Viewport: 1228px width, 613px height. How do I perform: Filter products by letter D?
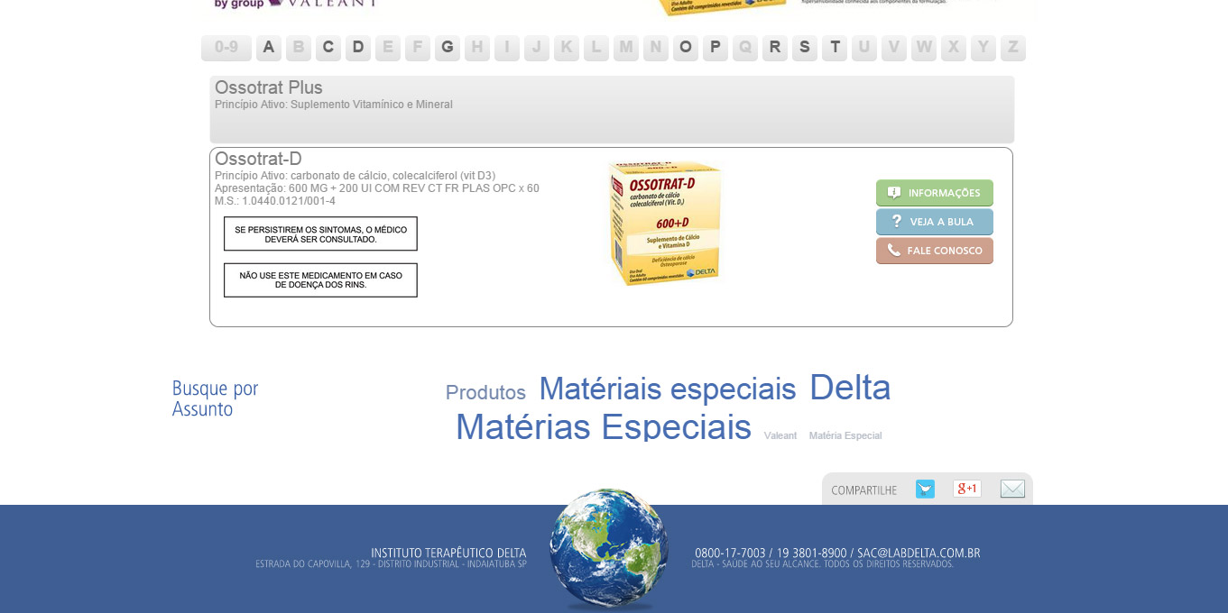tap(358, 48)
